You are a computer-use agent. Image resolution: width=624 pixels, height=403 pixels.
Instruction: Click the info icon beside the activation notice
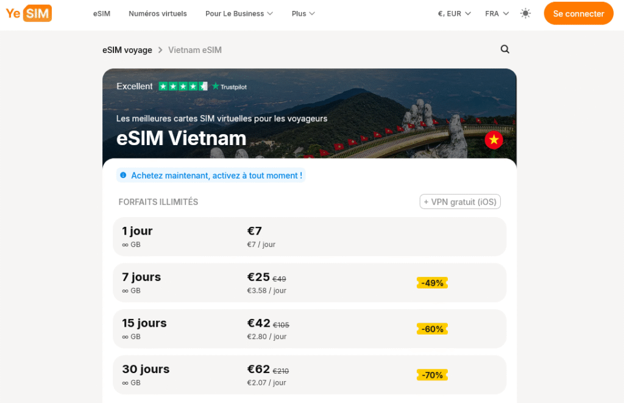click(x=124, y=175)
